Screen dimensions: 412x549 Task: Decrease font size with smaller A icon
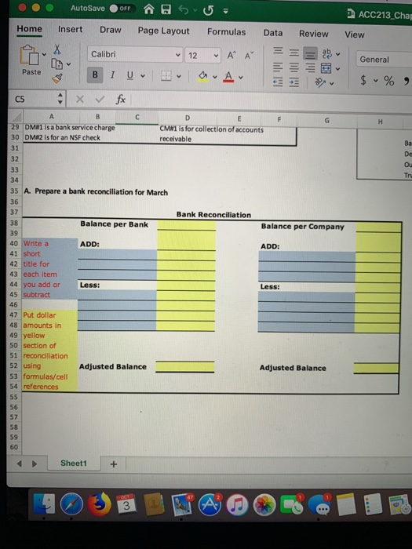click(249, 56)
